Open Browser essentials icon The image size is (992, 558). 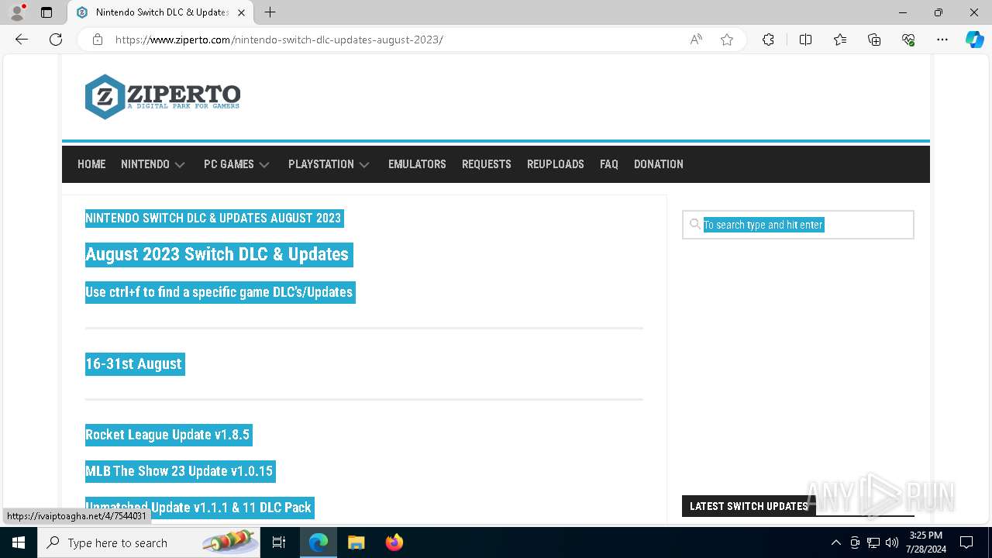[x=908, y=40]
